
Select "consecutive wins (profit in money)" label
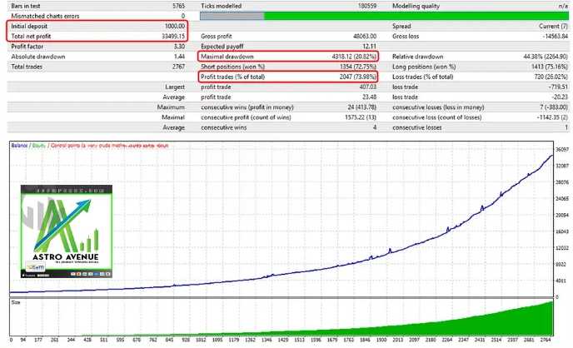[x=247, y=107]
